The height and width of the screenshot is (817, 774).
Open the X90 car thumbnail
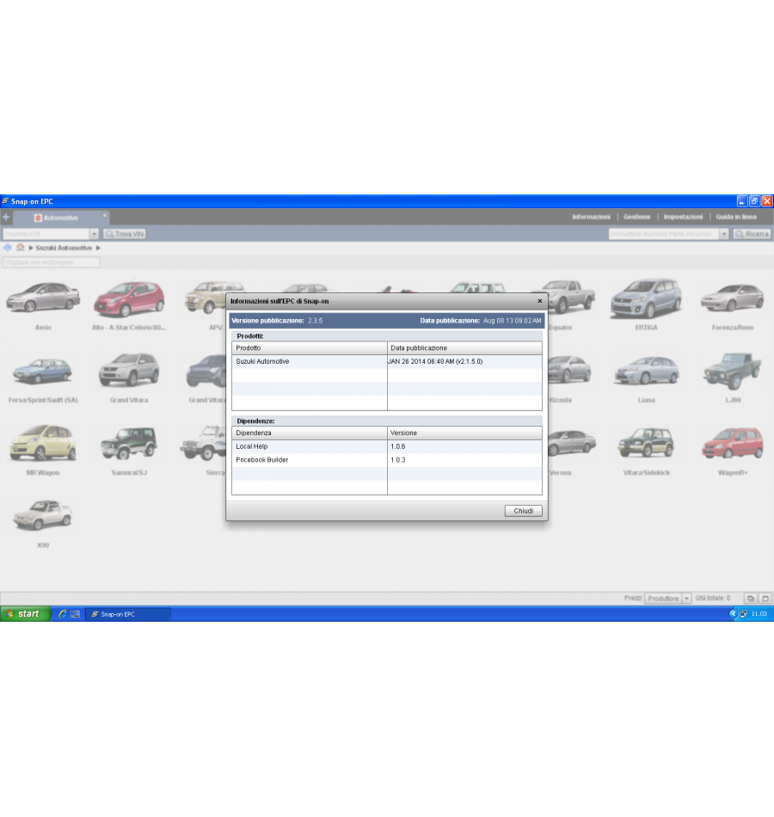(43, 515)
